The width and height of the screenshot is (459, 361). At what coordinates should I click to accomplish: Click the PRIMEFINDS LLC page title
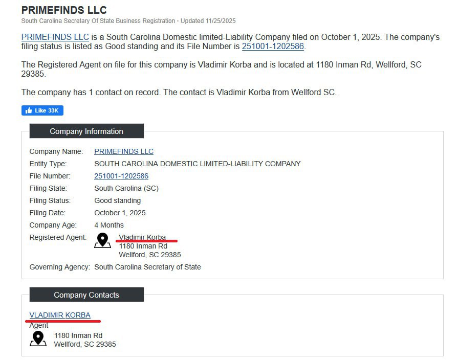[64, 10]
